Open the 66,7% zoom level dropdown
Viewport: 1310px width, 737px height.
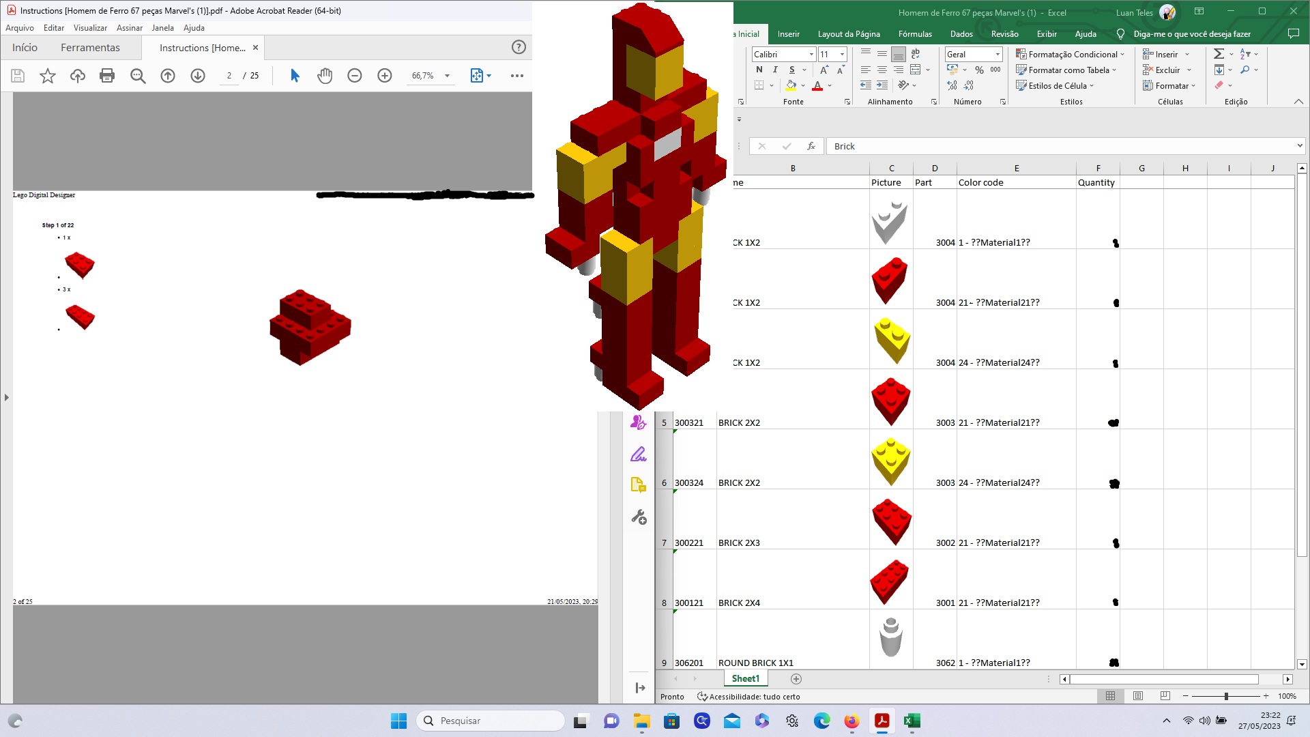[x=448, y=76]
